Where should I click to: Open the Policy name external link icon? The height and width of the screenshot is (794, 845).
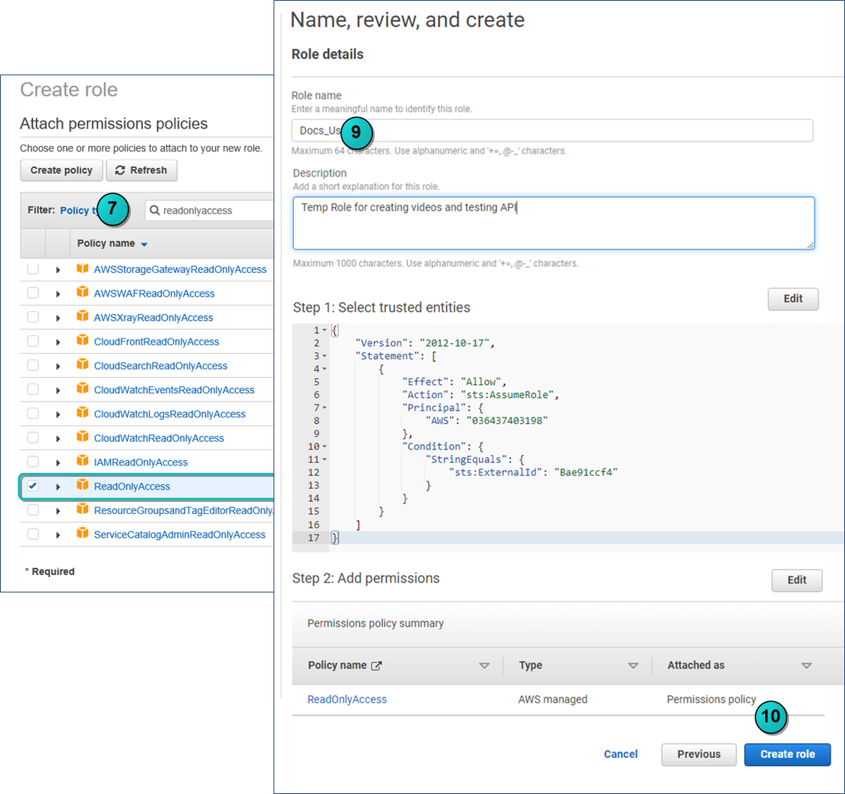[x=376, y=665]
